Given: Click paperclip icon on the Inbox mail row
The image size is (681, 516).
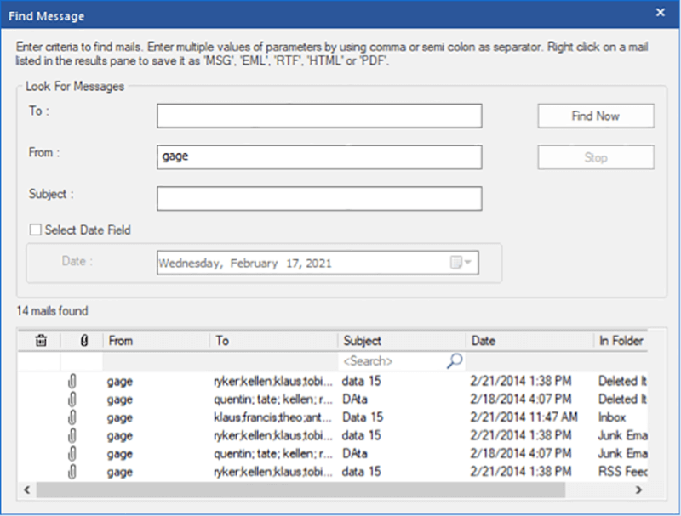Looking at the screenshot, I should coord(72,417).
